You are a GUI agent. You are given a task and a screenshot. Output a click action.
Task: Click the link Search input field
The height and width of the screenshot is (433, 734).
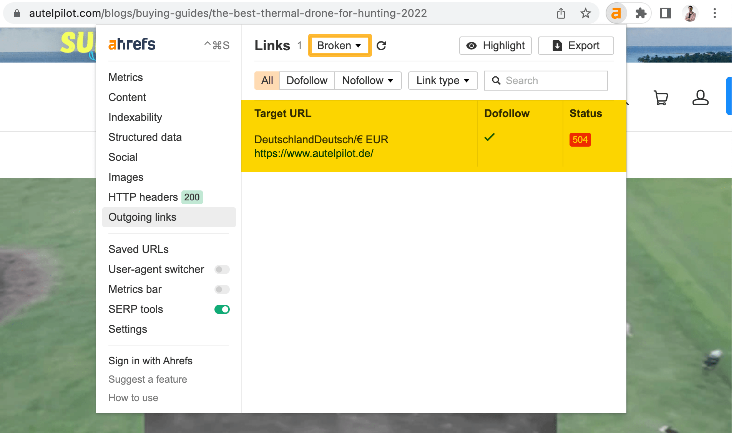pyautogui.click(x=546, y=81)
